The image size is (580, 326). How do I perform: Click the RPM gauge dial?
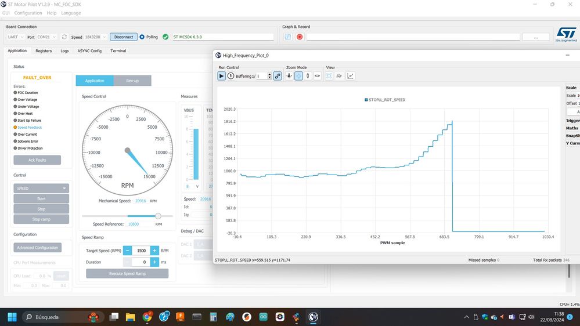tap(127, 150)
